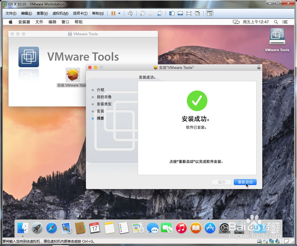Open Notes yellow pad icon in Dock
The height and width of the screenshot is (246, 297).
click(109, 228)
